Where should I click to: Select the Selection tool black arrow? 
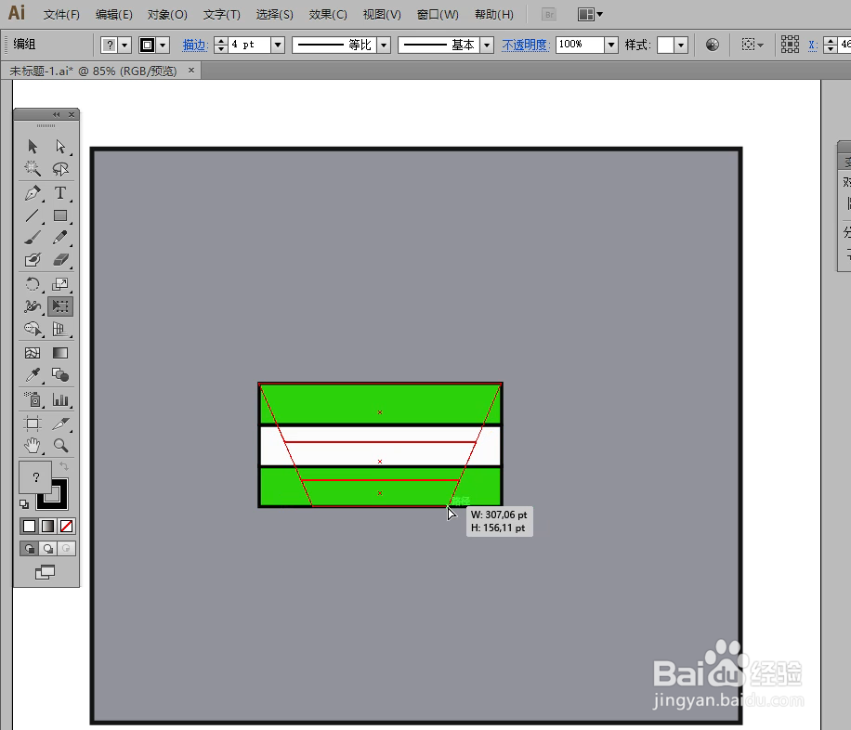click(33, 147)
